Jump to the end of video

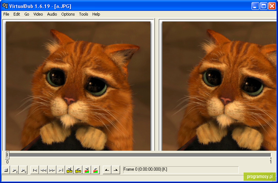click(61, 170)
